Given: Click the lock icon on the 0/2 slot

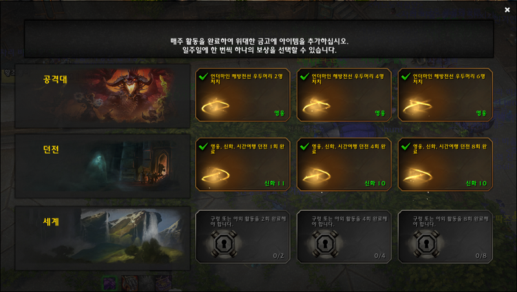Looking at the screenshot, I should pyautogui.click(x=224, y=244).
